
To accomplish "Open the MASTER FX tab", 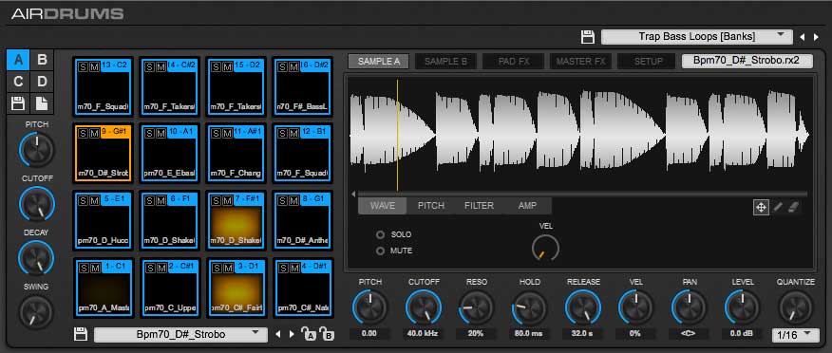I will coord(580,61).
